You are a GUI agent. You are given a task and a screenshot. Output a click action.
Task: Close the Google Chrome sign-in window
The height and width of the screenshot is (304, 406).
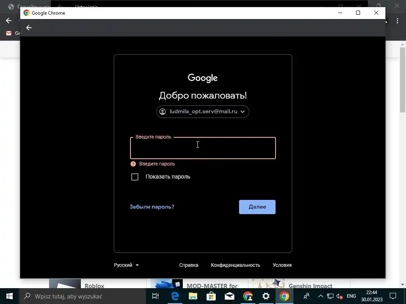click(x=376, y=13)
